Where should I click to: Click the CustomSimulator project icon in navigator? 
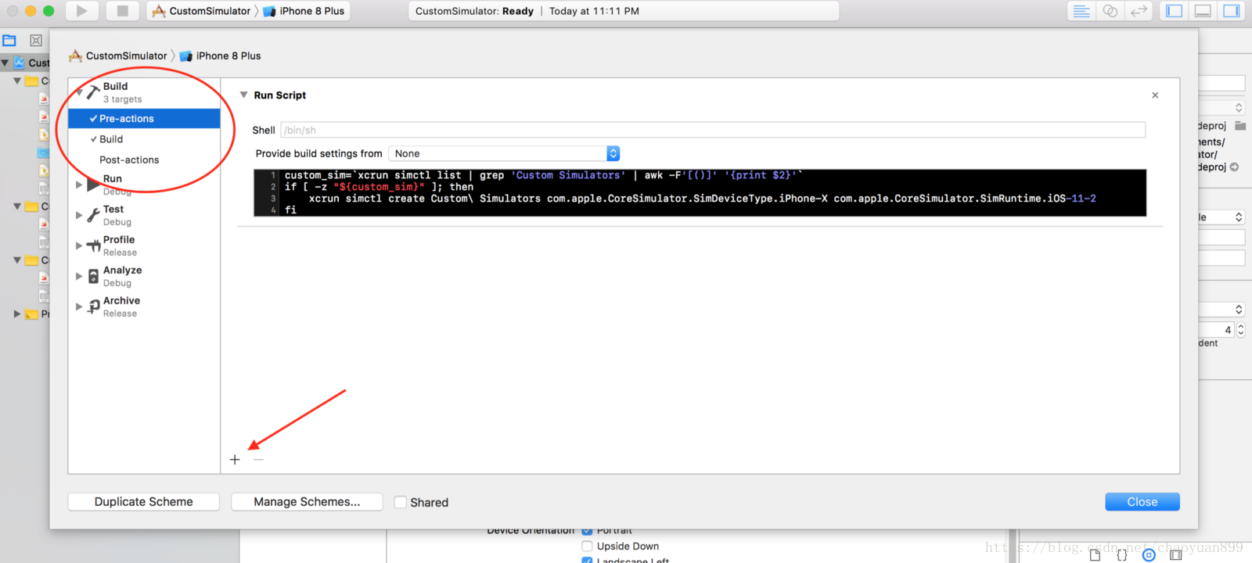click(x=19, y=63)
